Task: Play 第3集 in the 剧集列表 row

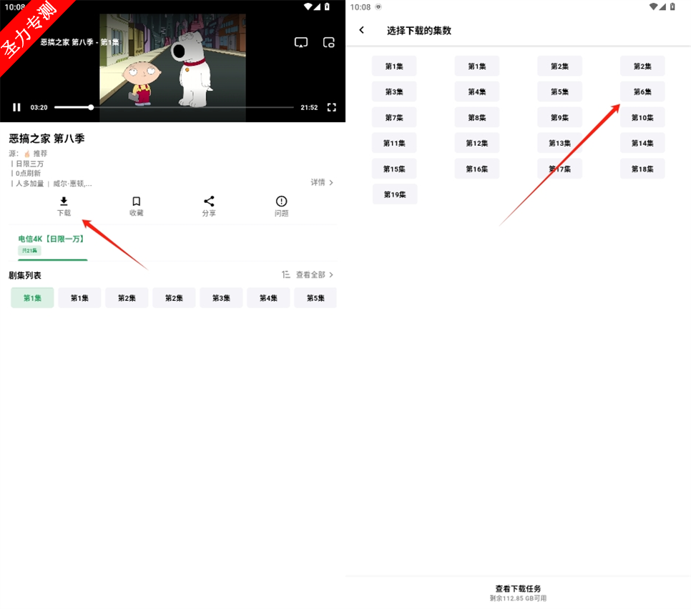Action: click(x=221, y=298)
